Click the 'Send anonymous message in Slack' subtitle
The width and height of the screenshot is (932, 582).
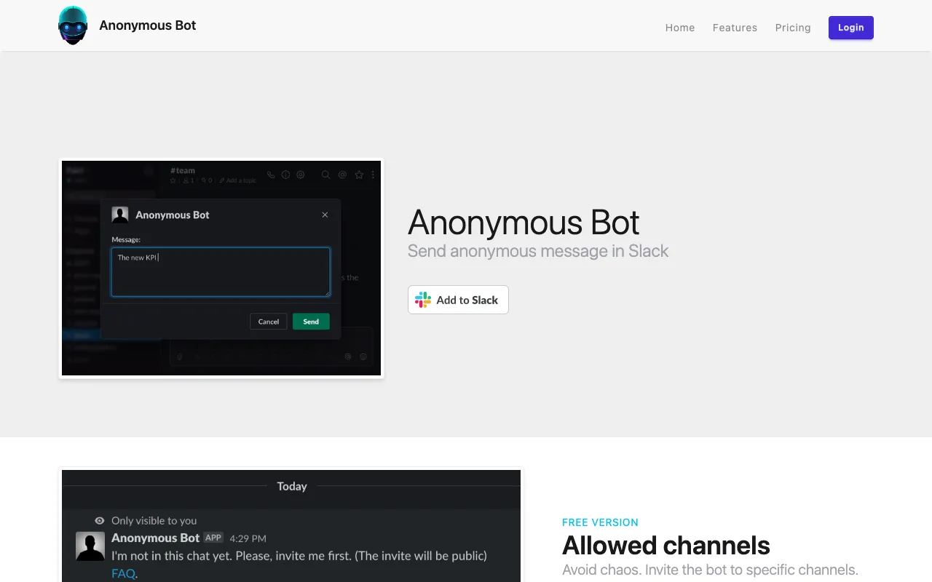[x=538, y=251]
